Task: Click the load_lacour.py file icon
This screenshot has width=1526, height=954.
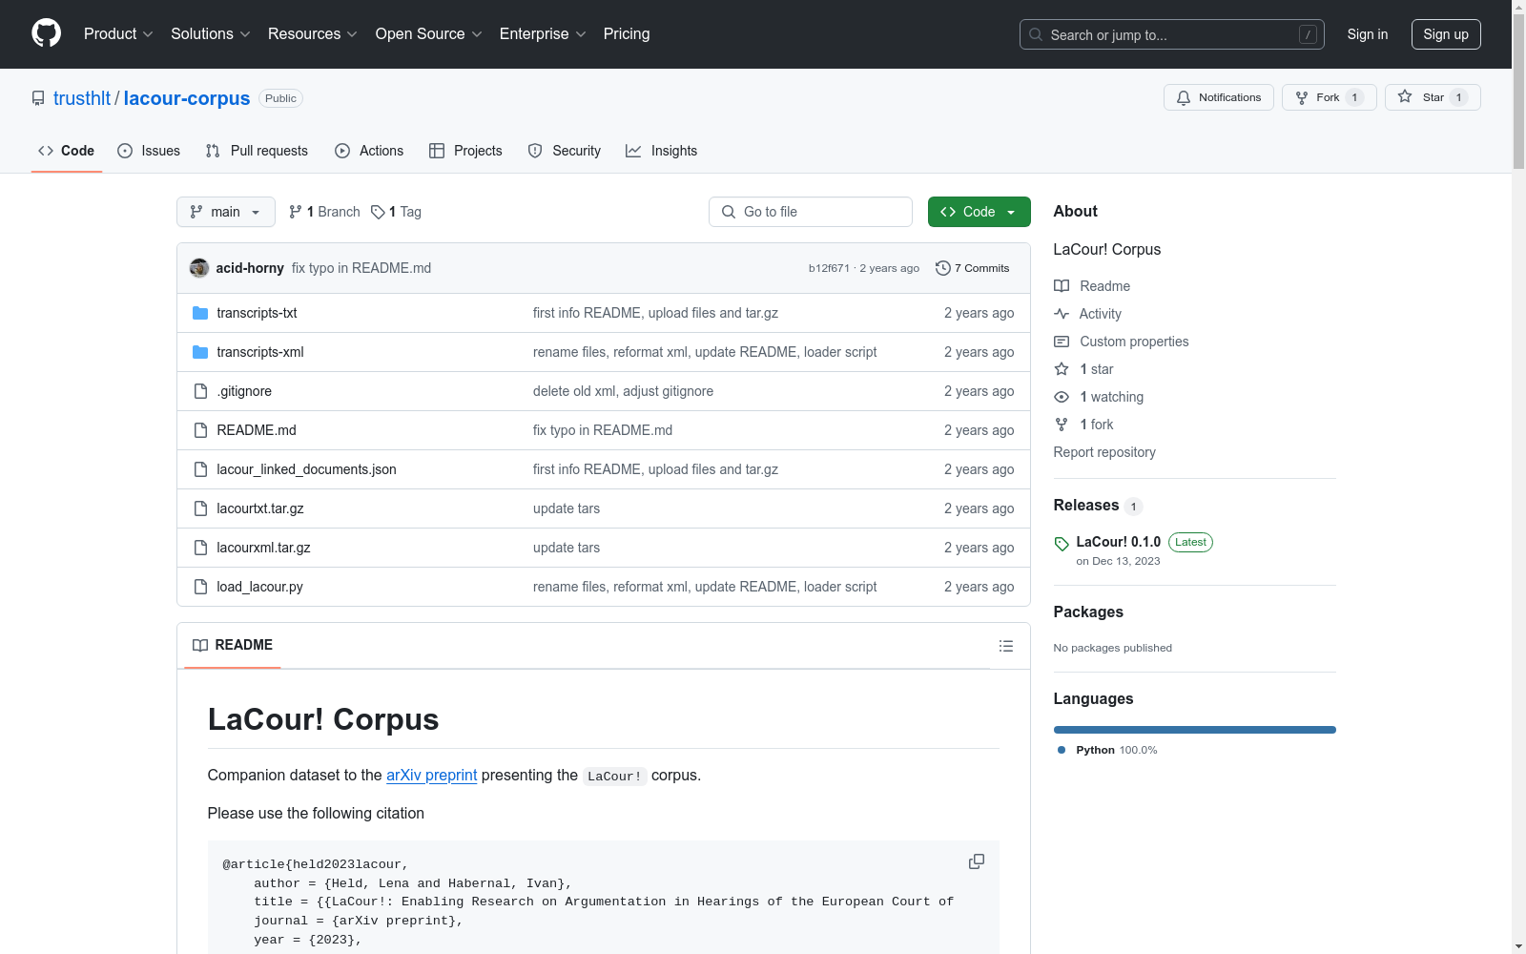Action: pos(200,587)
